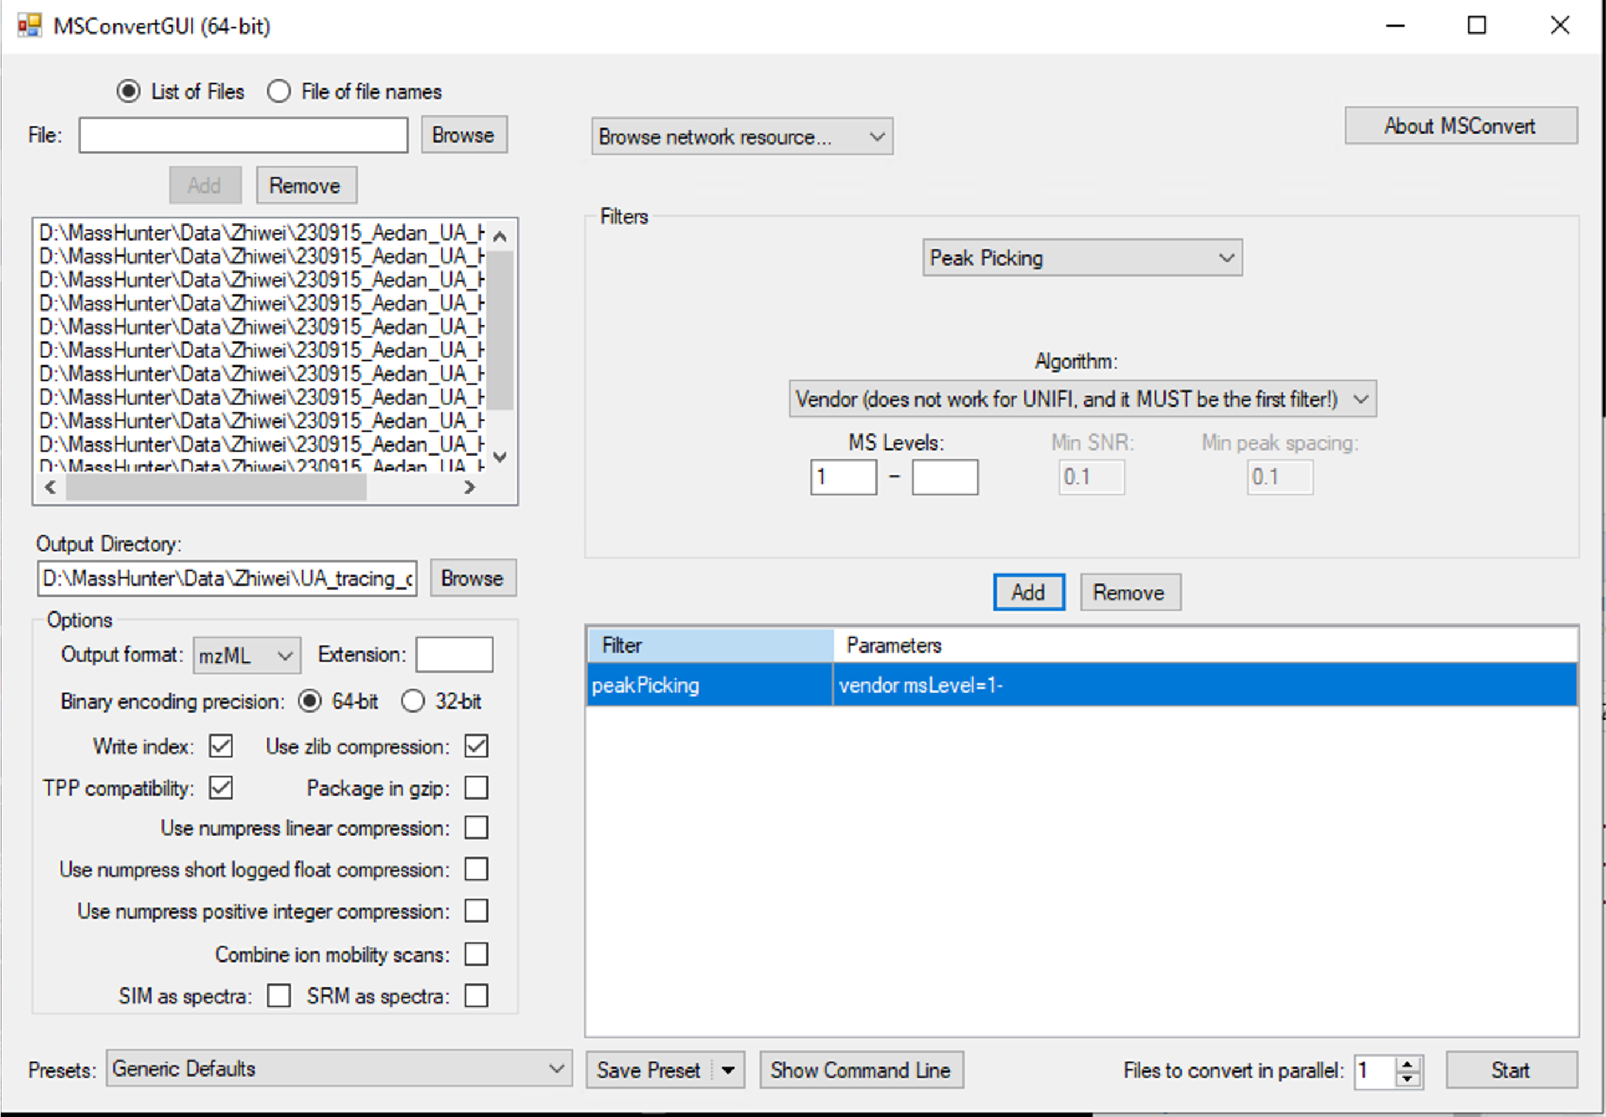The height and width of the screenshot is (1117, 1606).
Task: Select the List of Files radio button
Action: click(x=128, y=91)
